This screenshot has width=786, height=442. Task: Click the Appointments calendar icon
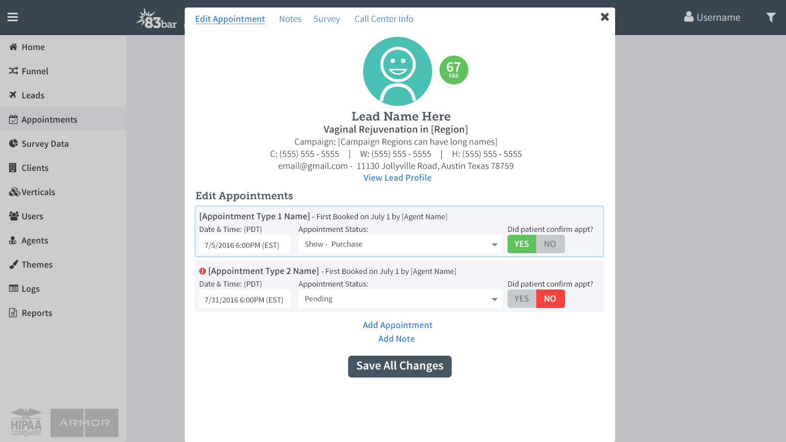coord(13,119)
